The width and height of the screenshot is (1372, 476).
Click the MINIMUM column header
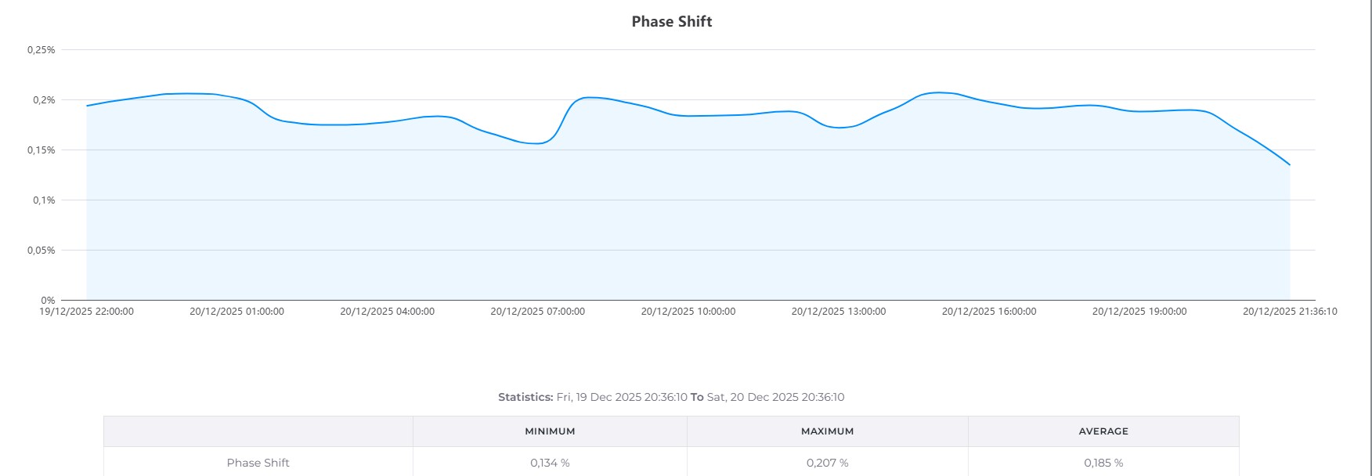tap(550, 431)
